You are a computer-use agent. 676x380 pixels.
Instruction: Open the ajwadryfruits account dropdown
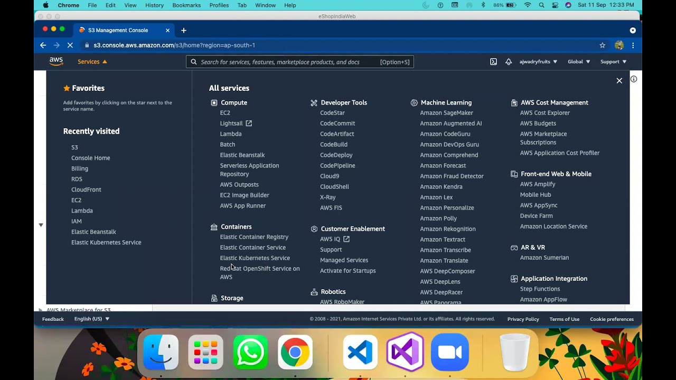[x=538, y=62]
